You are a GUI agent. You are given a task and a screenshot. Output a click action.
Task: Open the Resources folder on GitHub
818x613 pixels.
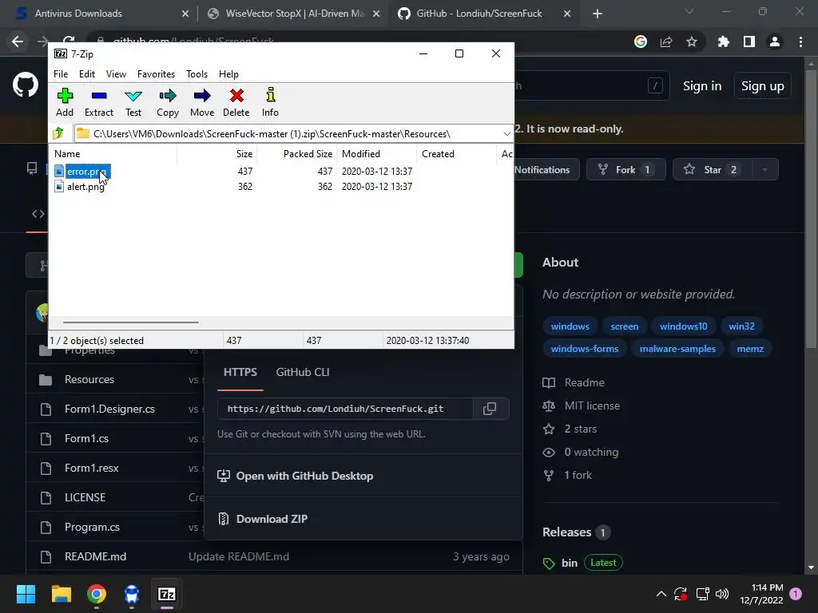coord(89,379)
